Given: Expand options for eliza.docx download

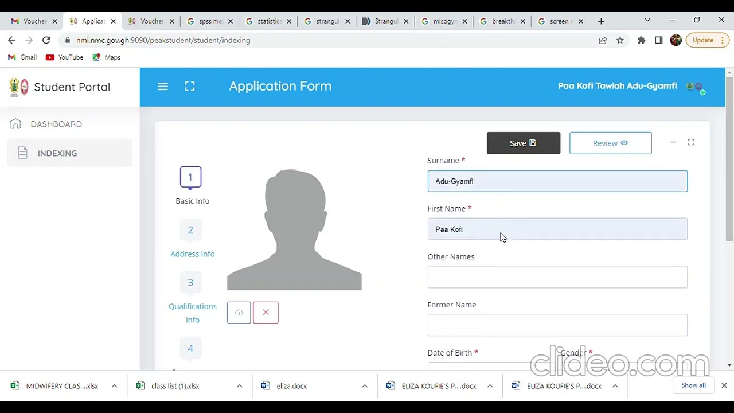Looking at the screenshot, I should pyautogui.click(x=365, y=386).
